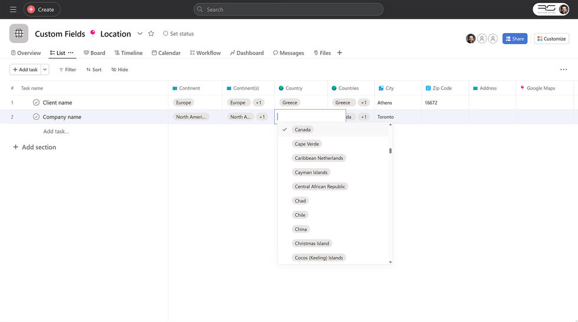Screen dimensions: 578x322
Task: Open Customize panel
Action: click(x=551, y=39)
